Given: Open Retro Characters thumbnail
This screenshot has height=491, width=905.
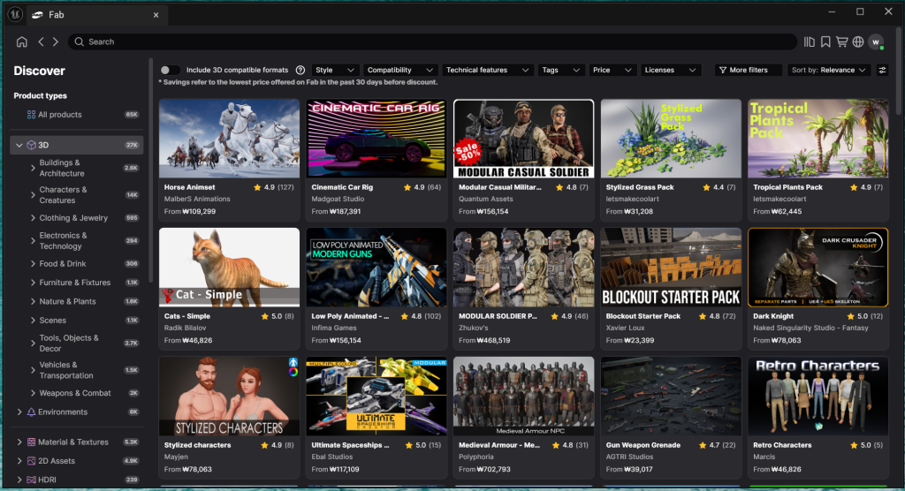Looking at the screenshot, I should (x=818, y=396).
